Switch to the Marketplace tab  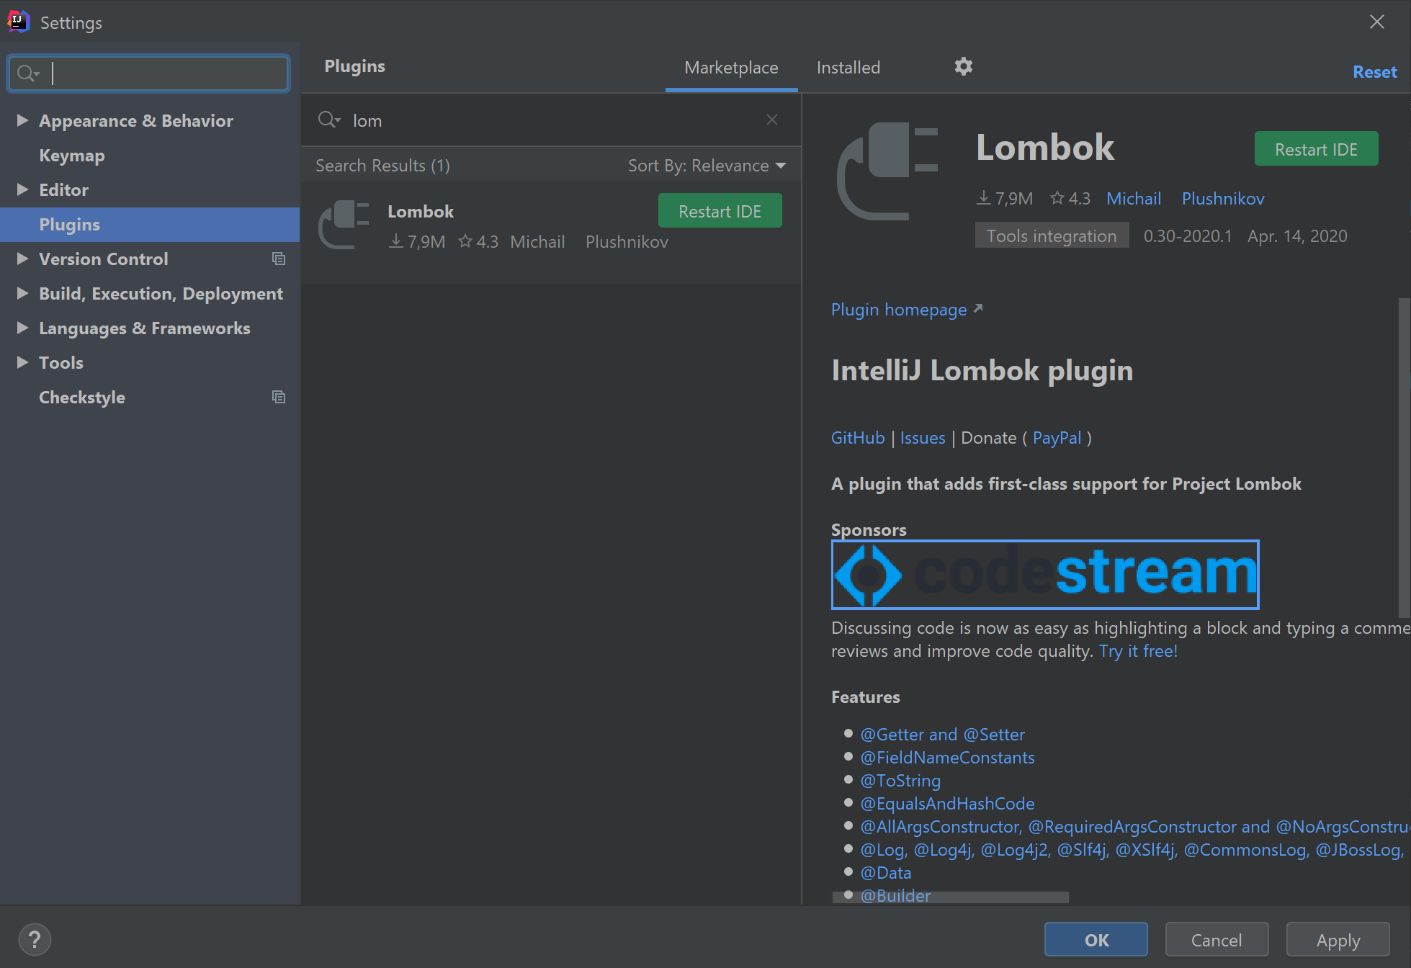[x=730, y=68]
